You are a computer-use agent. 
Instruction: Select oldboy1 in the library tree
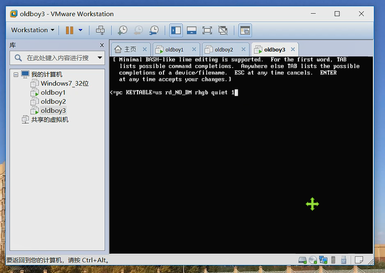tap(53, 93)
